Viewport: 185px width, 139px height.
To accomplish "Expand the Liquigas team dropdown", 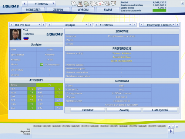I will click(87, 25).
